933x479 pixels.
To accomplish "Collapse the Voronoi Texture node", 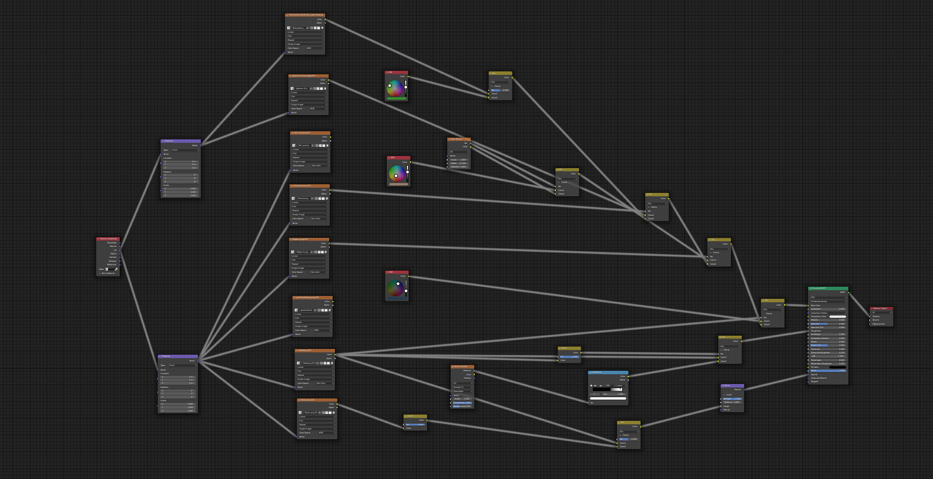I will [x=453, y=367].
